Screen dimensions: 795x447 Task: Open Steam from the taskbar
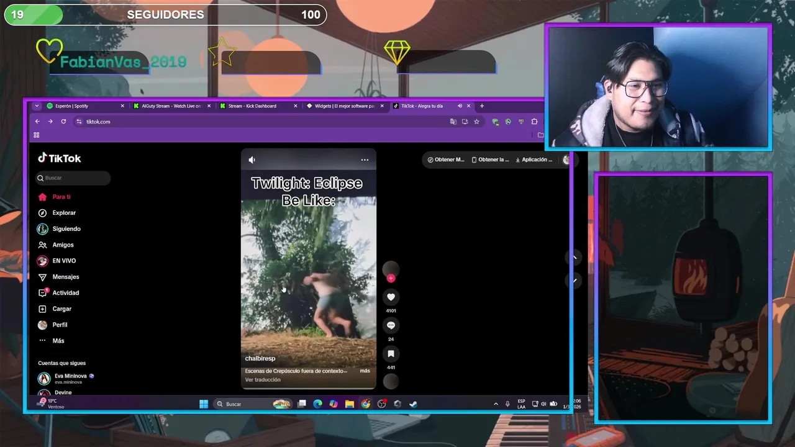pos(413,404)
